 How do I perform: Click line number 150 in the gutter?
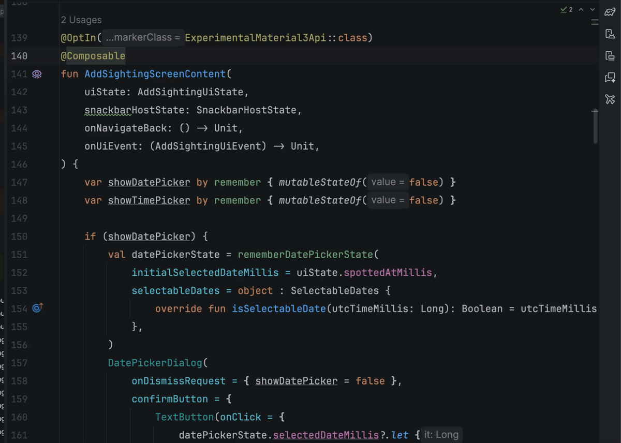[19, 237]
